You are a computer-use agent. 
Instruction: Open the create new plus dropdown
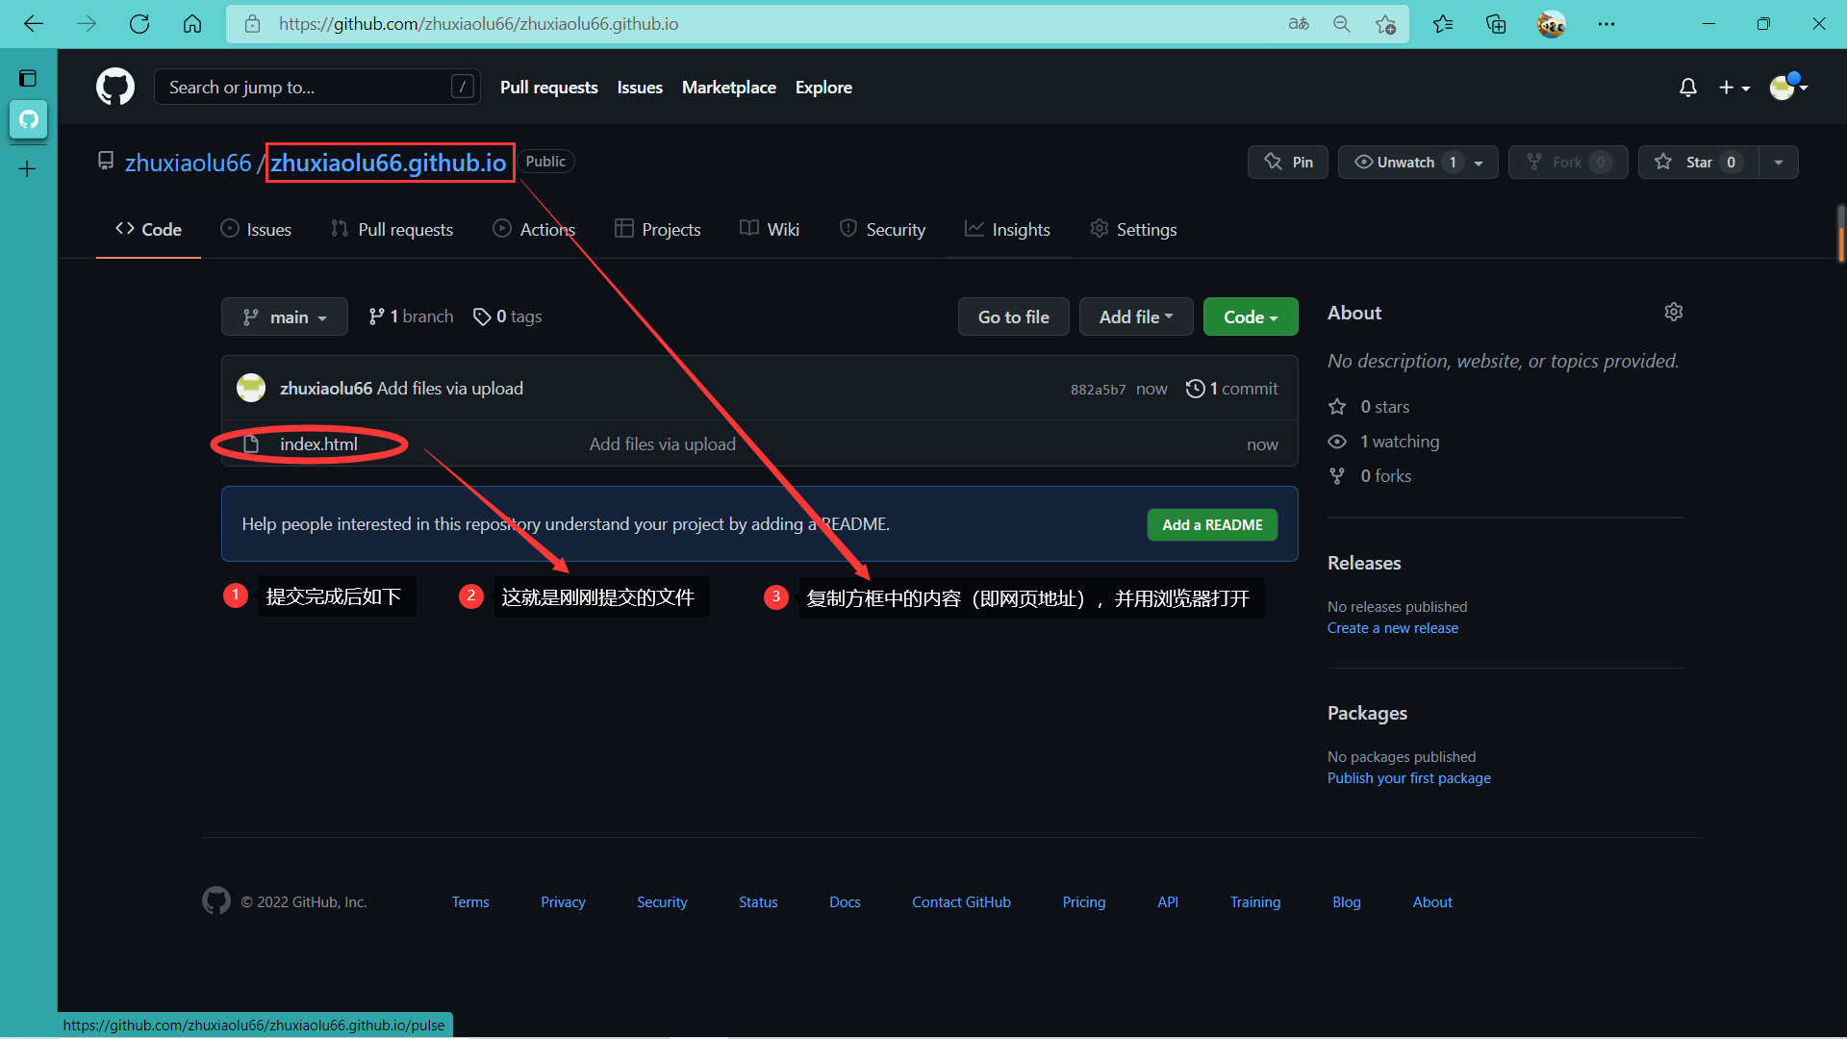coord(1734,88)
